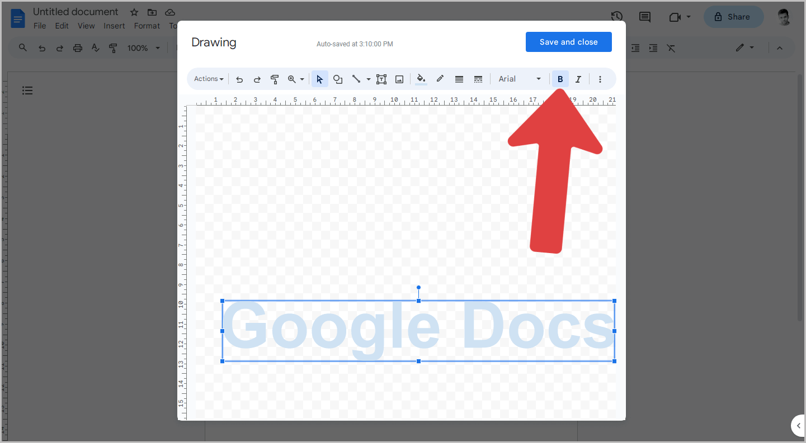Click Redo in the Docs toolbar
This screenshot has width=806, height=443.
click(60, 48)
